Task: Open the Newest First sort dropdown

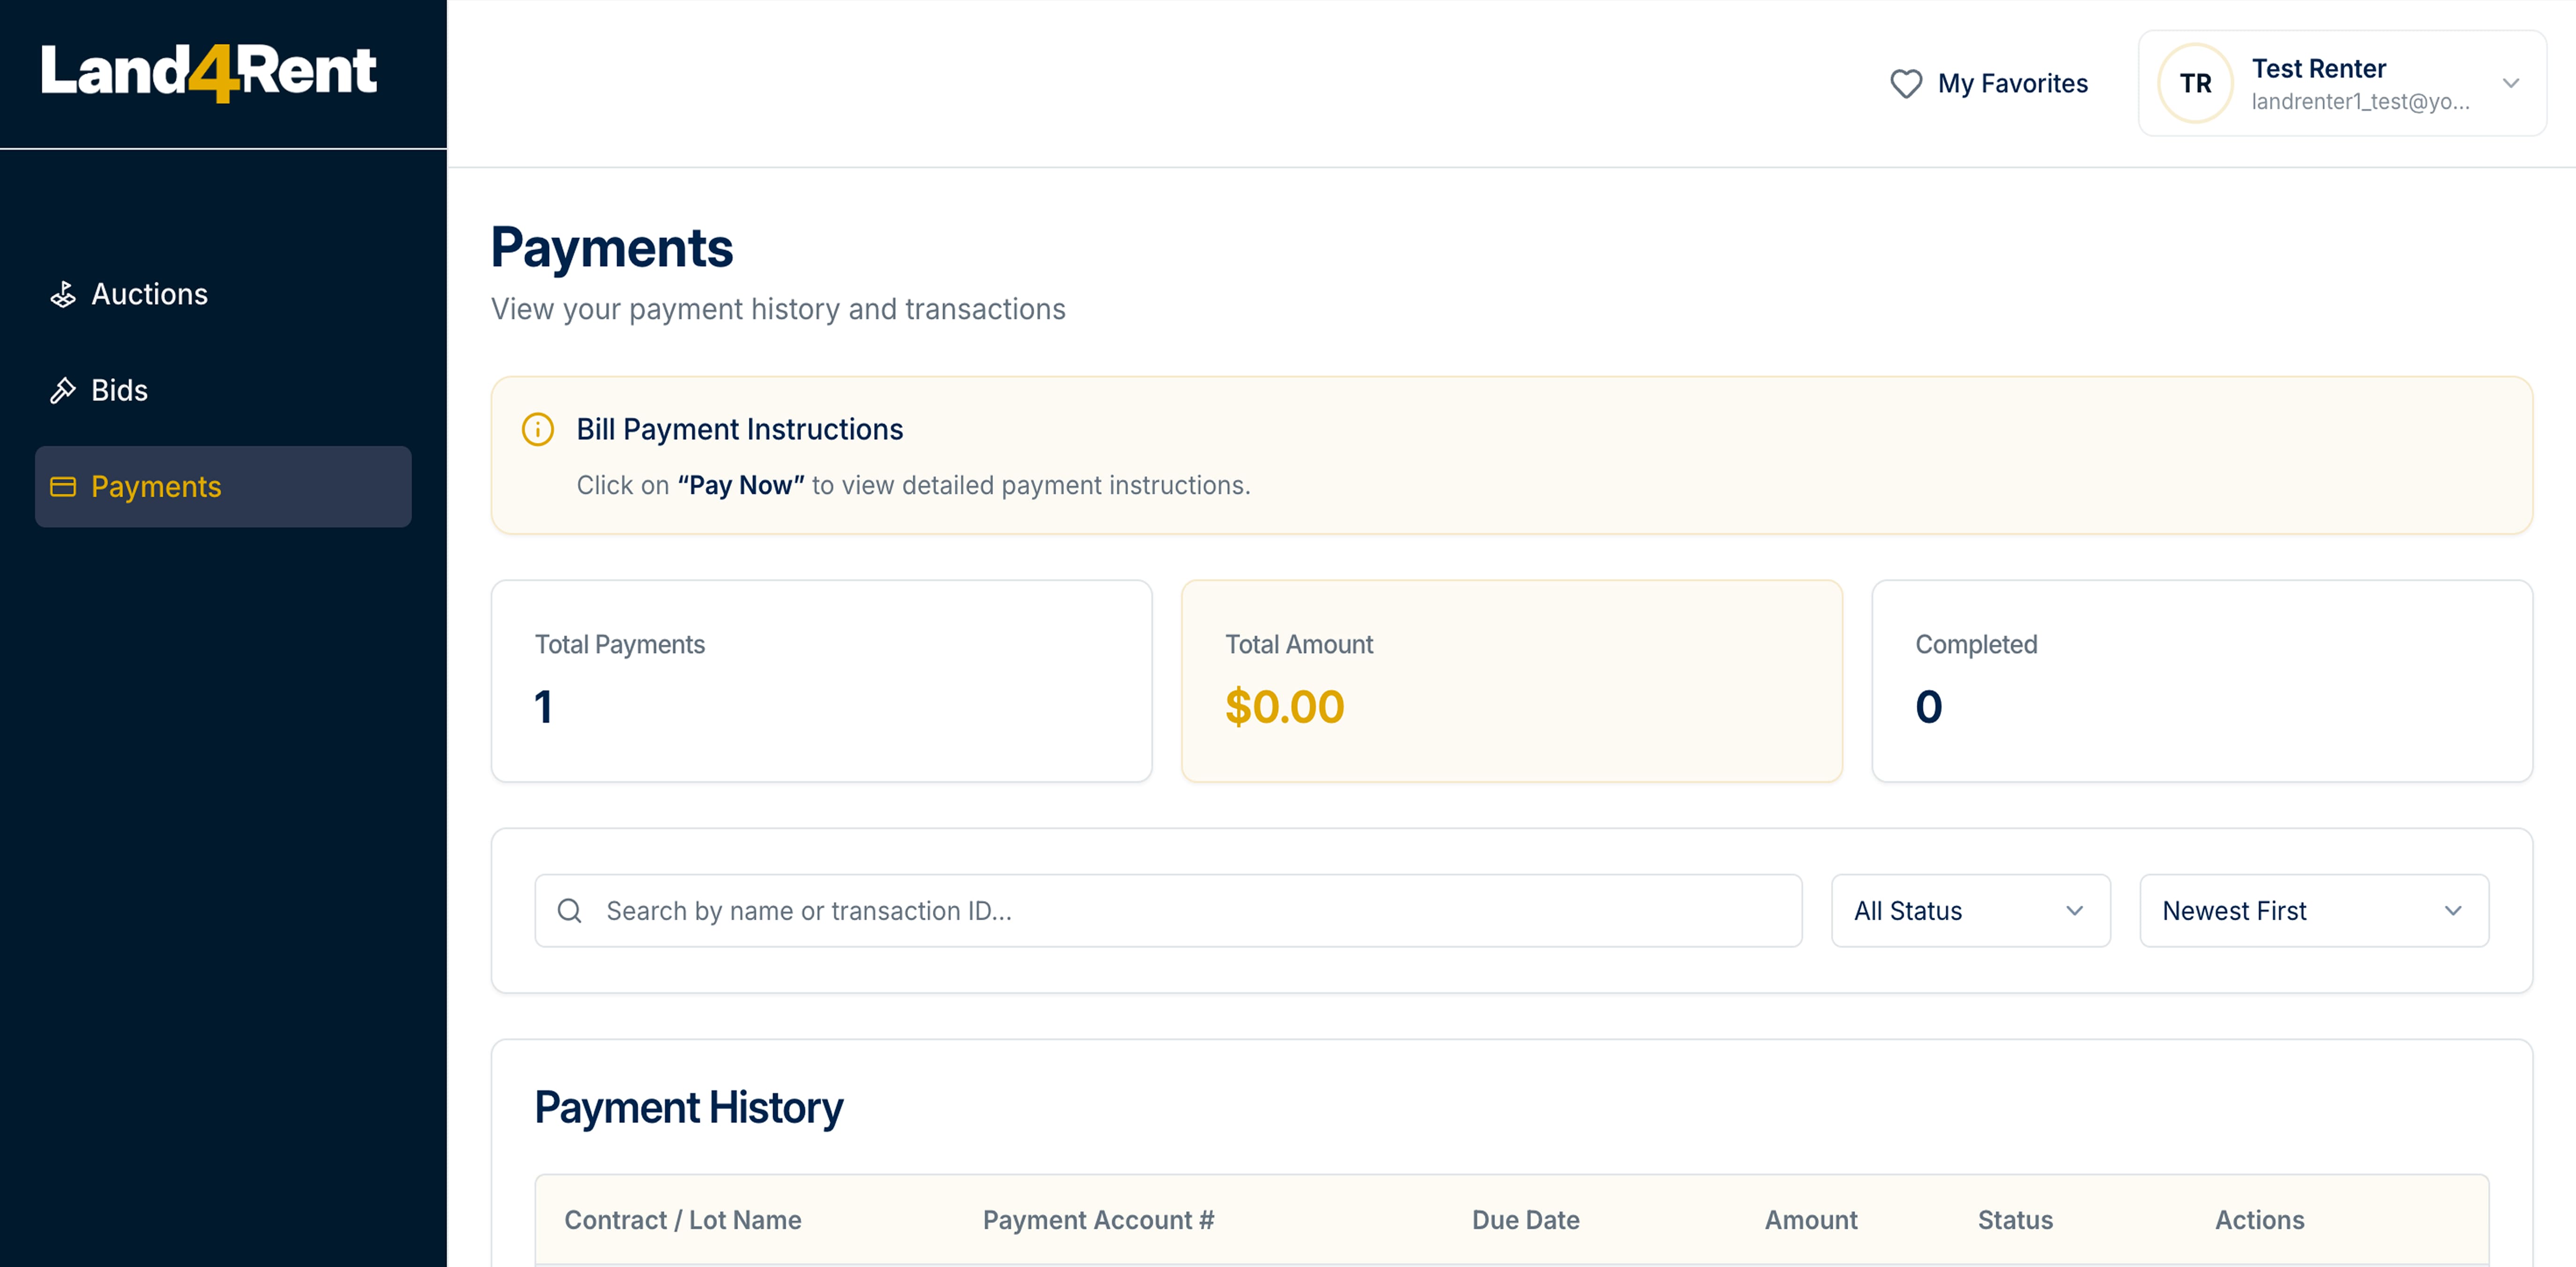Action: click(2313, 911)
